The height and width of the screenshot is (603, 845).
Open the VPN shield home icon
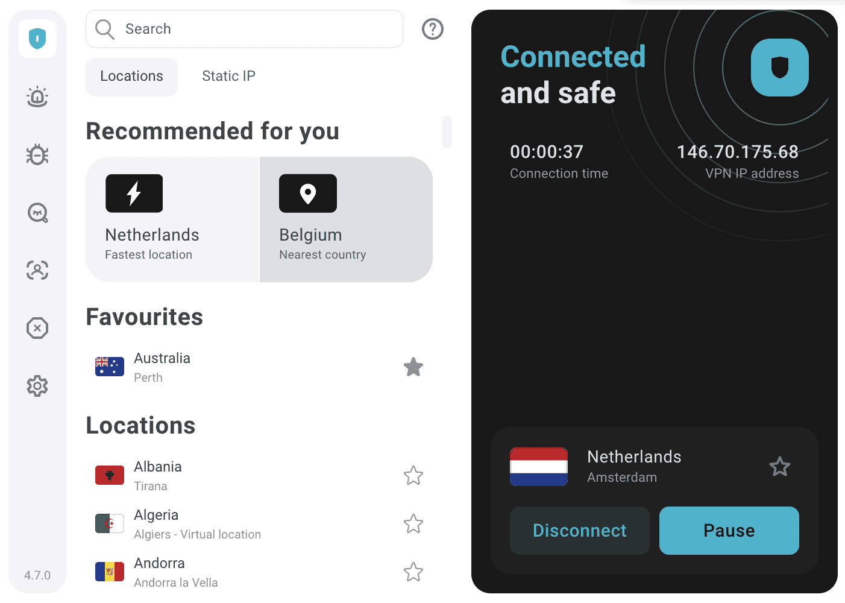point(37,39)
